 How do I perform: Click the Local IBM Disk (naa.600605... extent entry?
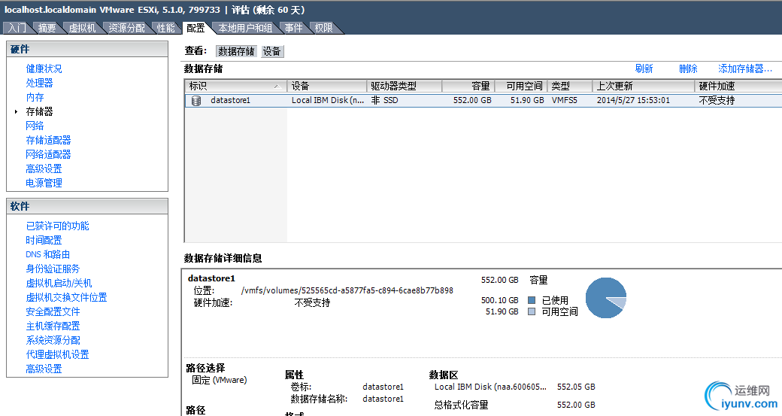pyautogui.click(x=490, y=387)
